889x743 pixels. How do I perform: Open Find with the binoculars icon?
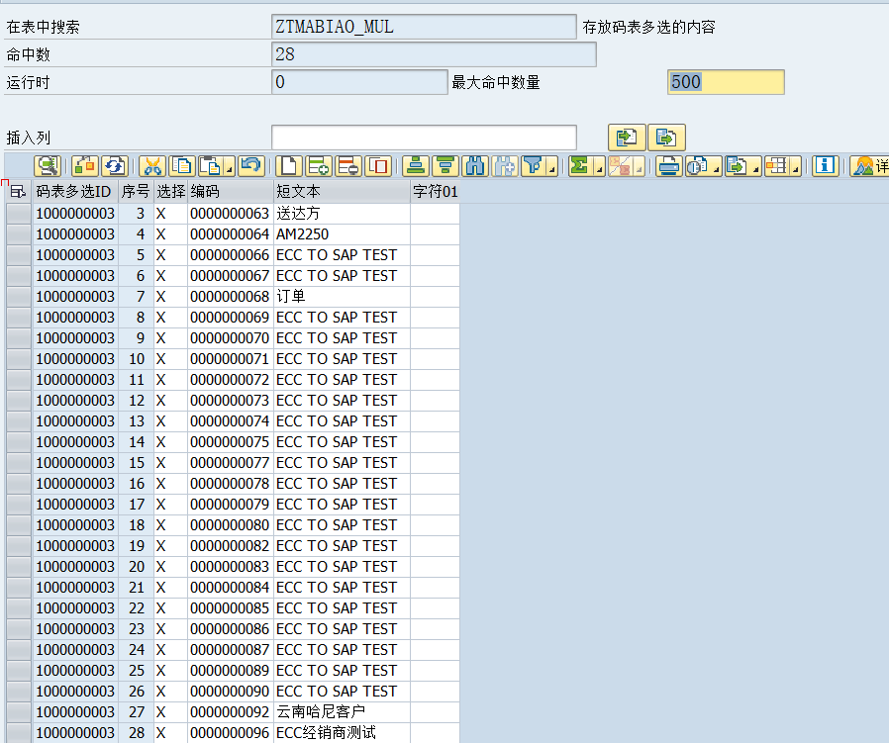click(x=475, y=166)
